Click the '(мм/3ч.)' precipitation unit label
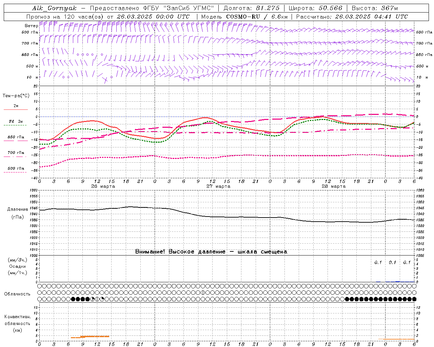Viewport: 434px width, 347px height. (x=18, y=260)
